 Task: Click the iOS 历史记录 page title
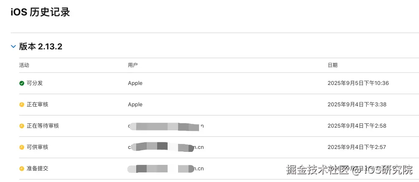pyautogui.click(x=40, y=13)
